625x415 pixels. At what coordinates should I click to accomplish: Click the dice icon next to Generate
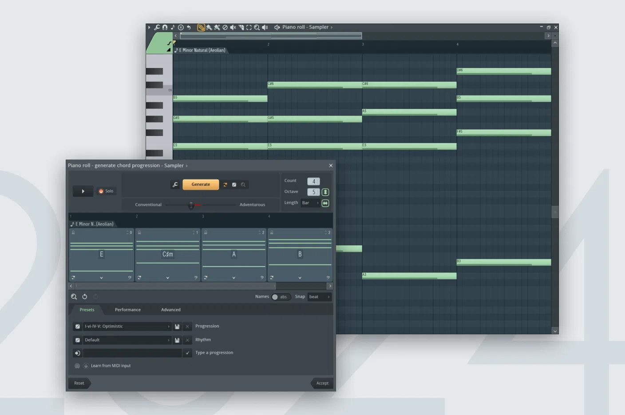click(234, 185)
